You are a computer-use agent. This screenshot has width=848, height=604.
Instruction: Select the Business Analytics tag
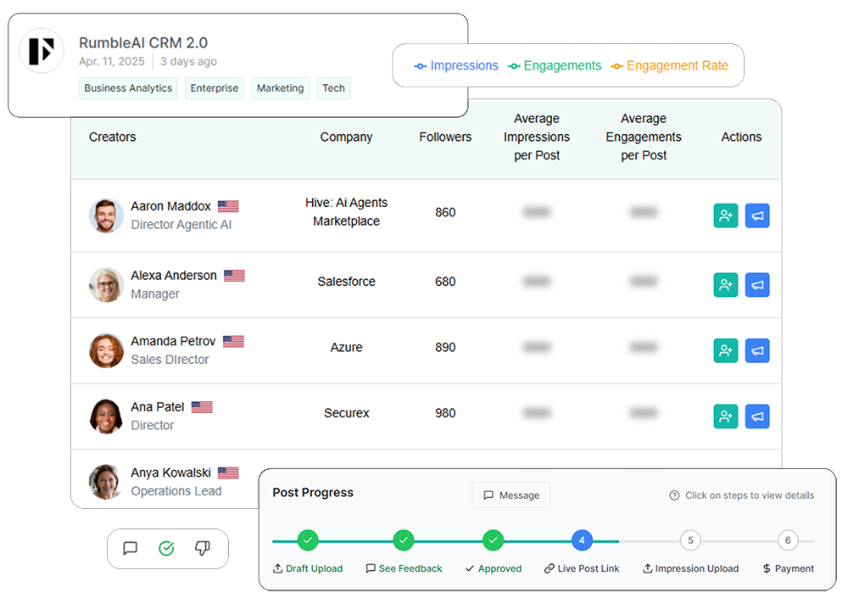(128, 88)
